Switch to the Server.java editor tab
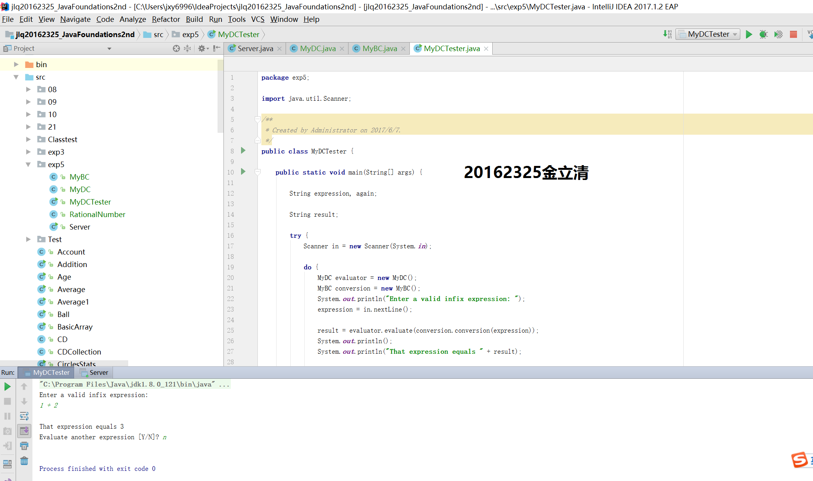This screenshot has width=813, height=481. pos(255,48)
